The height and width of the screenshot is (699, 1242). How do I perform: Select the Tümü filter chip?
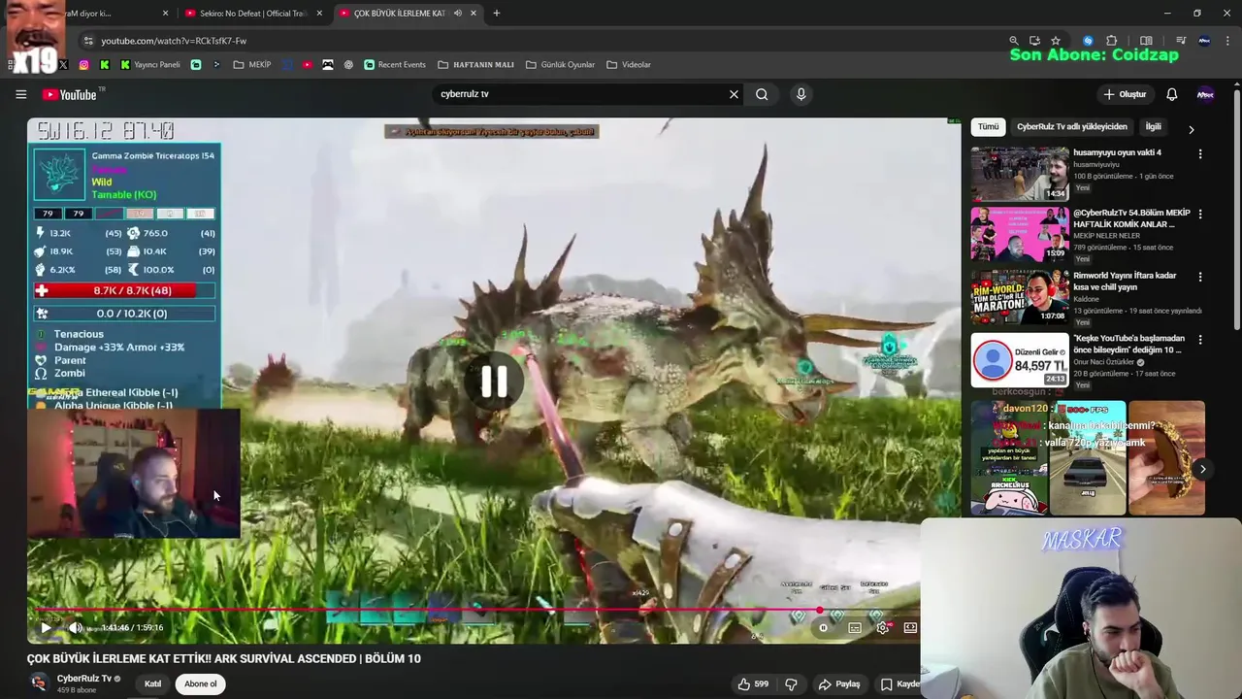(x=988, y=127)
